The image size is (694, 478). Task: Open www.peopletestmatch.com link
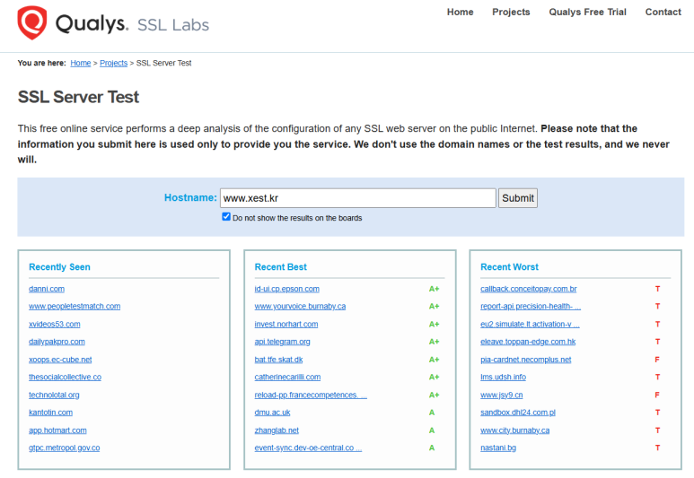pos(75,307)
